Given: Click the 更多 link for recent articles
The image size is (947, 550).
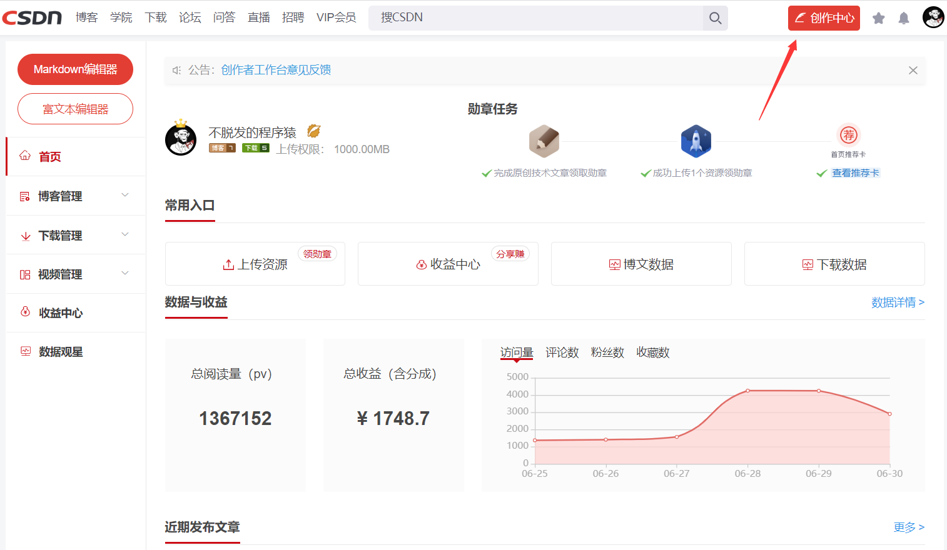Looking at the screenshot, I should pyautogui.click(x=909, y=527).
